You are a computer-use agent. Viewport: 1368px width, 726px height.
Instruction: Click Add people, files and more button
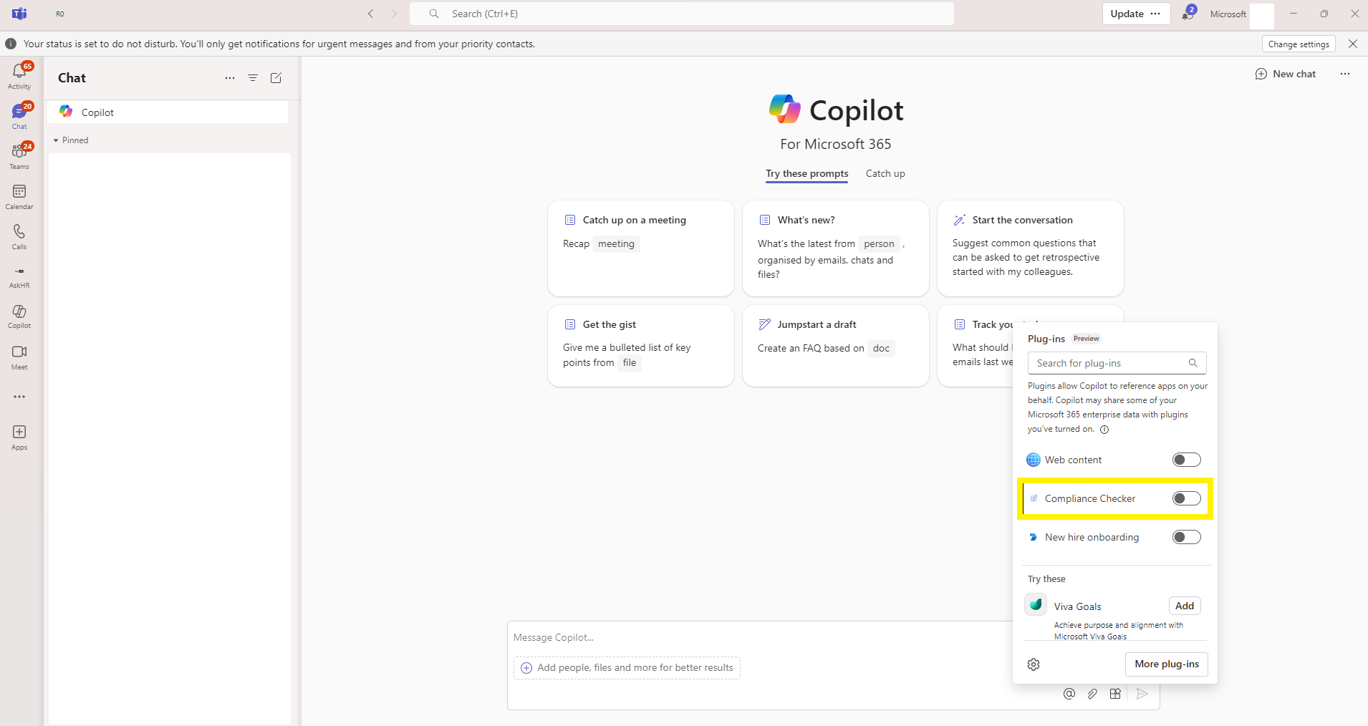[x=627, y=667]
